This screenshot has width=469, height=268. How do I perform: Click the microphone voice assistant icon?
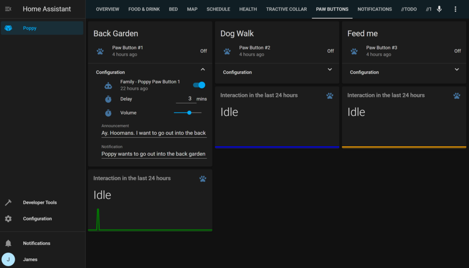(x=439, y=9)
